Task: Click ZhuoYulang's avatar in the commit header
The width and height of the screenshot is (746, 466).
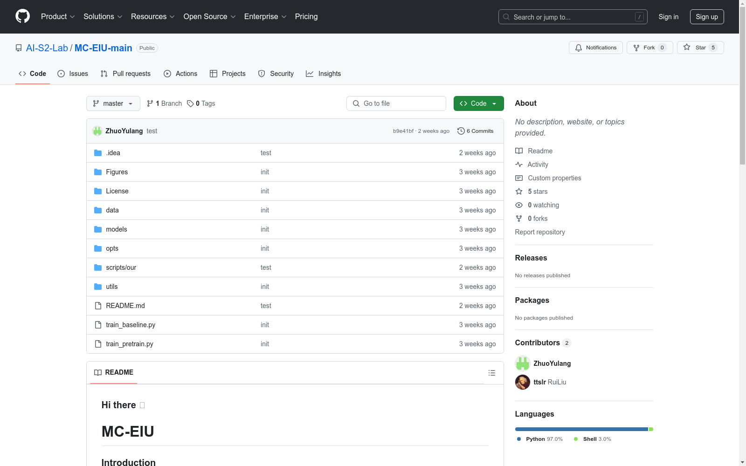Action: point(97,131)
